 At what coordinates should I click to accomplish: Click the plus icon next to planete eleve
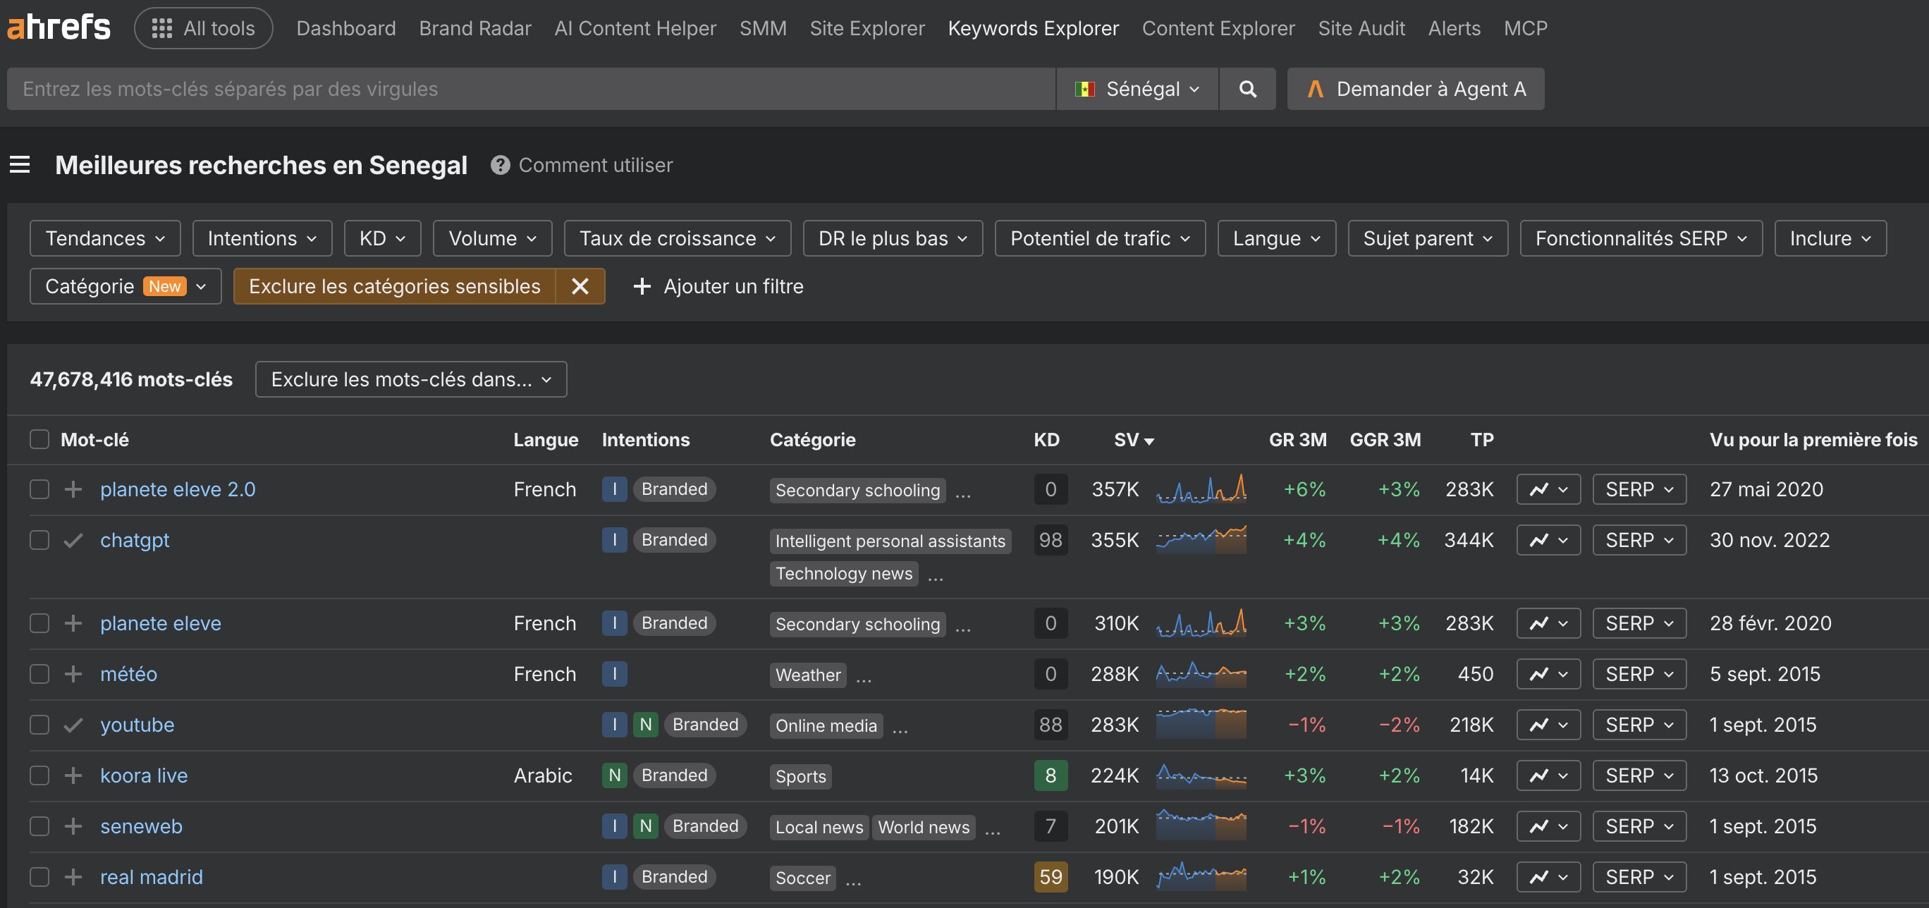pyautogui.click(x=73, y=624)
